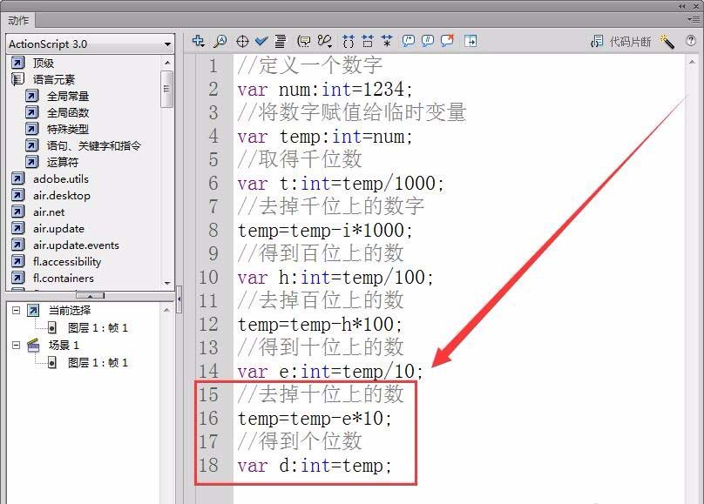Click comment line 17 '//得到个位数'
Image resolution: width=704 pixels, height=504 pixels.
pyautogui.click(x=299, y=441)
